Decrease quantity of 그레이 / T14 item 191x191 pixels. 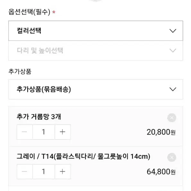tap(25, 171)
